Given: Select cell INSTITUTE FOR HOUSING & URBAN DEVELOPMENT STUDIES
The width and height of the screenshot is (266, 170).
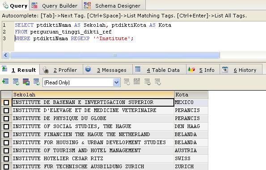Looking at the screenshot, I should coord(93,143).
